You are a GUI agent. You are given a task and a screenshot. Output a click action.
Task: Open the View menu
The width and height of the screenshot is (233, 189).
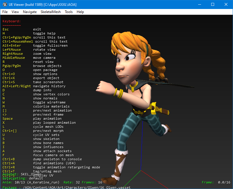pyautogui.click(x=15, y=12)
